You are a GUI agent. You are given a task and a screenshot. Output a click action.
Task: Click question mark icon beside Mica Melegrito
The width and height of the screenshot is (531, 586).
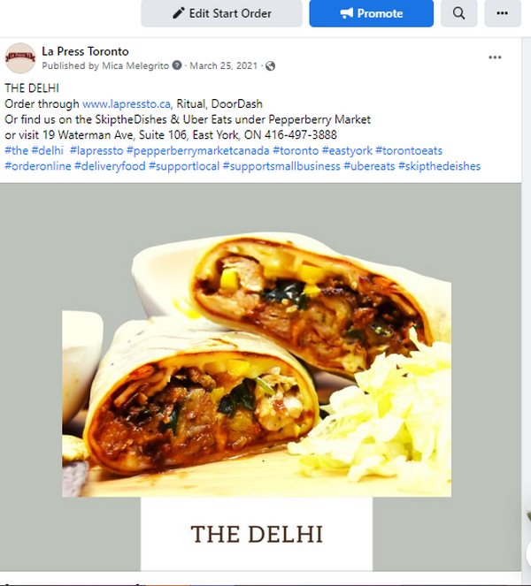pyautogui.click(x=177, y=65)
